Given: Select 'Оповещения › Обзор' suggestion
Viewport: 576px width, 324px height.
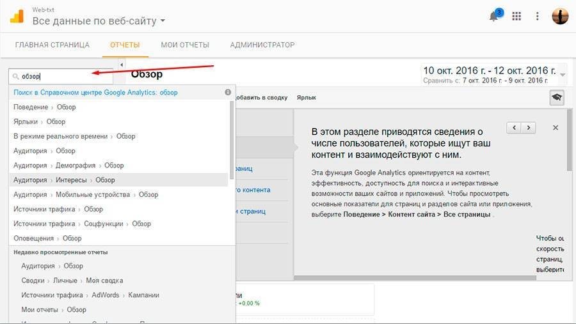Looking at the screenshot, I should [x=118, y=238].
